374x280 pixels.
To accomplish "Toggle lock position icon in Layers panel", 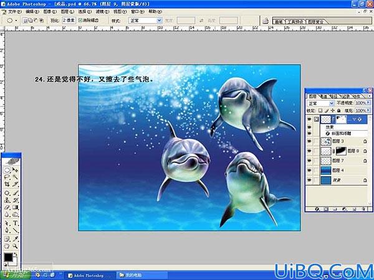I will coord(333,111).
